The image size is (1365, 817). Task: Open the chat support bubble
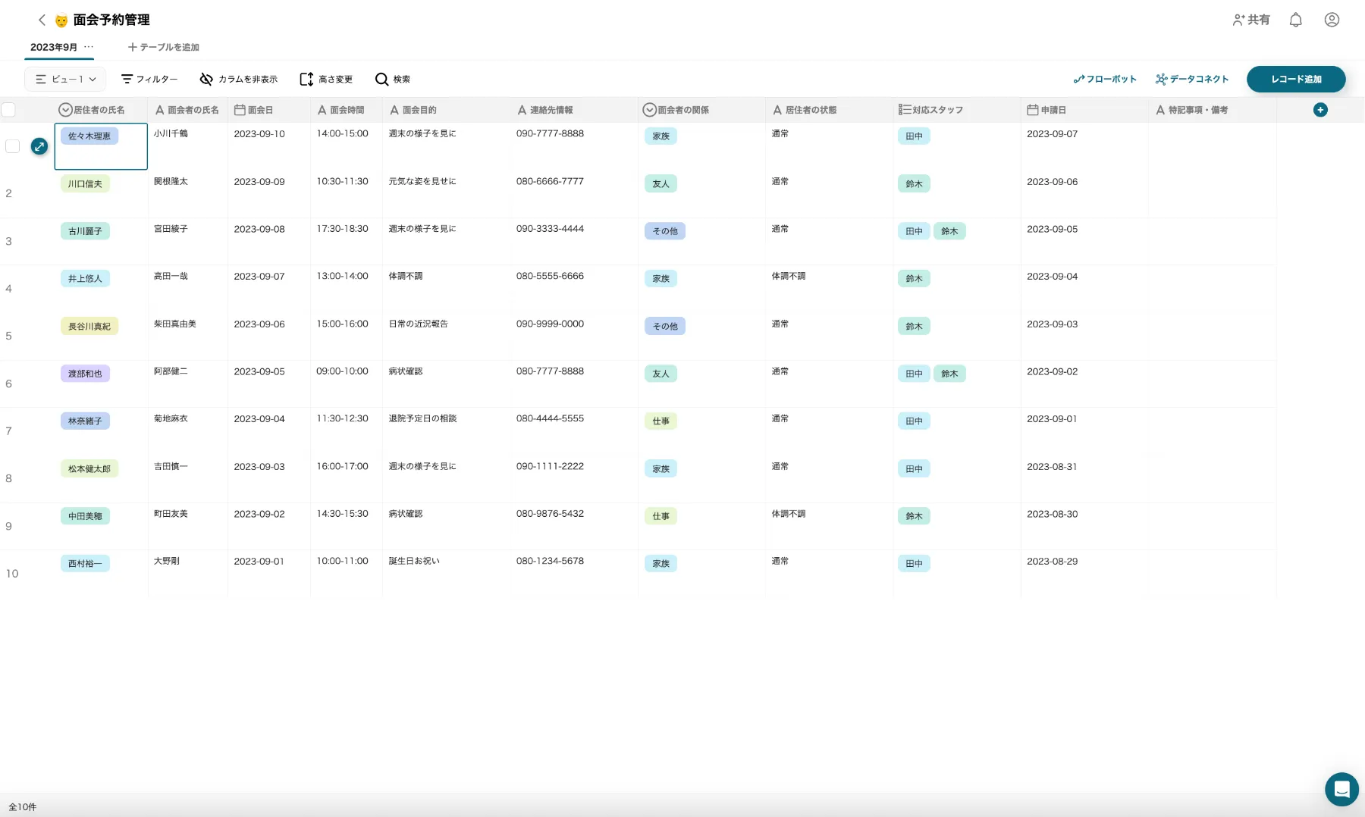coord(1341,789)
